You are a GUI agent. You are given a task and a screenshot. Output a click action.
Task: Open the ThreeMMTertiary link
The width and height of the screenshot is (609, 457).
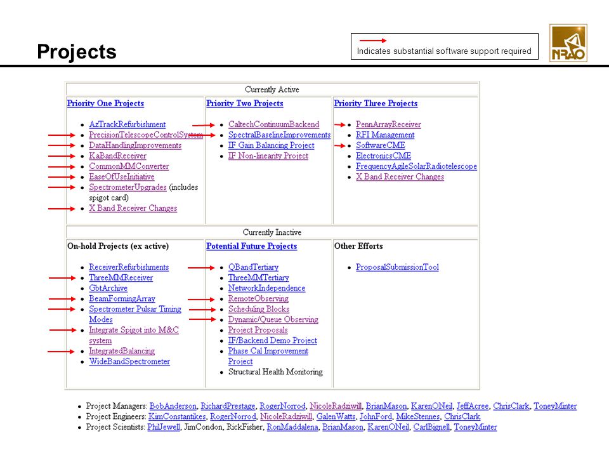click(259, 278)
